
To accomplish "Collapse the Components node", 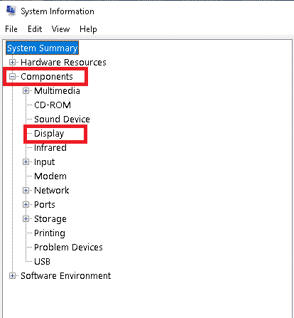I will tap(12, 77).
